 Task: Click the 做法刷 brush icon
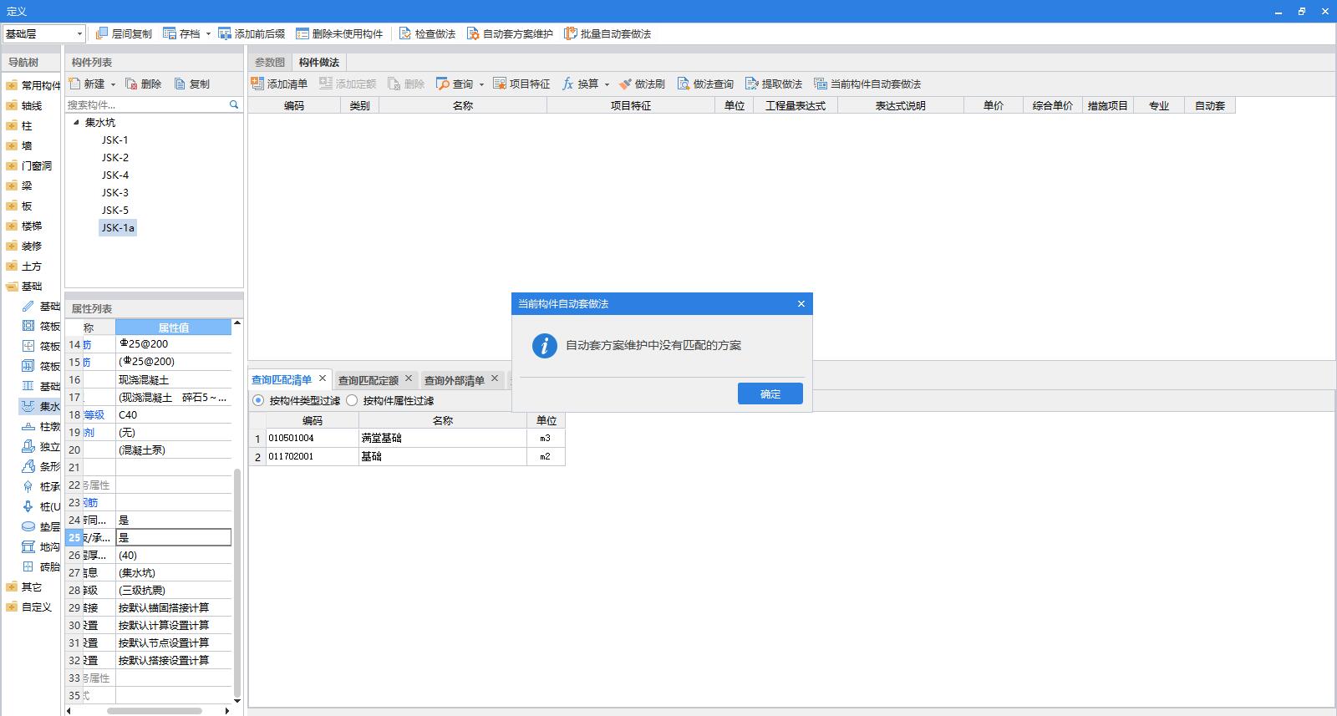coord(625,84)
